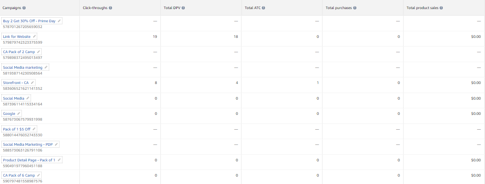485x184 pixels.
Task: Click Total DPV value 4 for Storefront - CA
Action: coord(237,83)
